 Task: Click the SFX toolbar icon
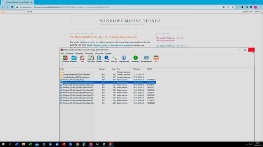pyautogui.click(x=156, y=59)
